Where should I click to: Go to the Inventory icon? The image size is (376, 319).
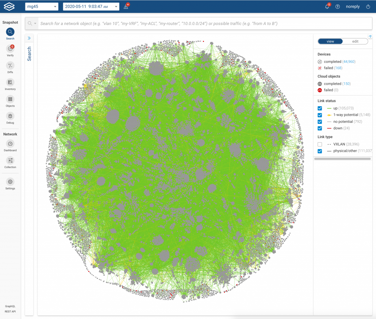point(10,83)
